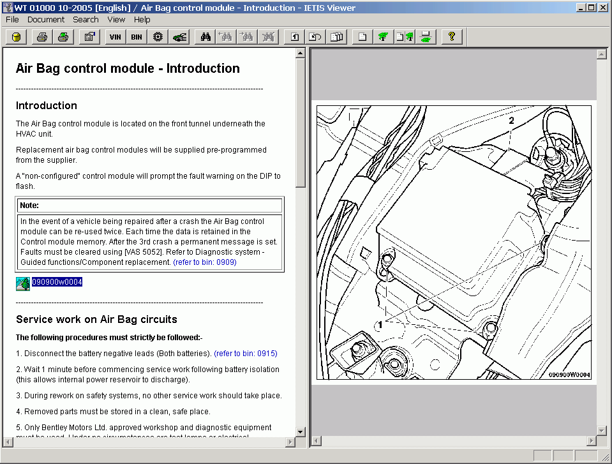This screenshot has width=612, height=464.
Task: Click the BIN toolbar button
Action: (x=137, y=37)
